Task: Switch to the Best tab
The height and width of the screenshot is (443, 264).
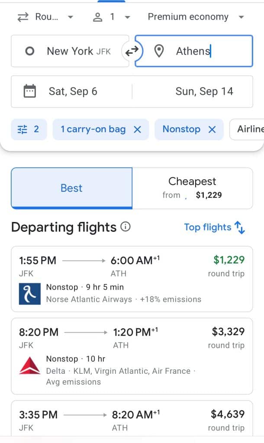Action: pyautogui.click(x=71, y=188)
